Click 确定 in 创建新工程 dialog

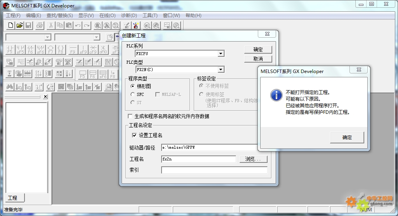point(258,49)
